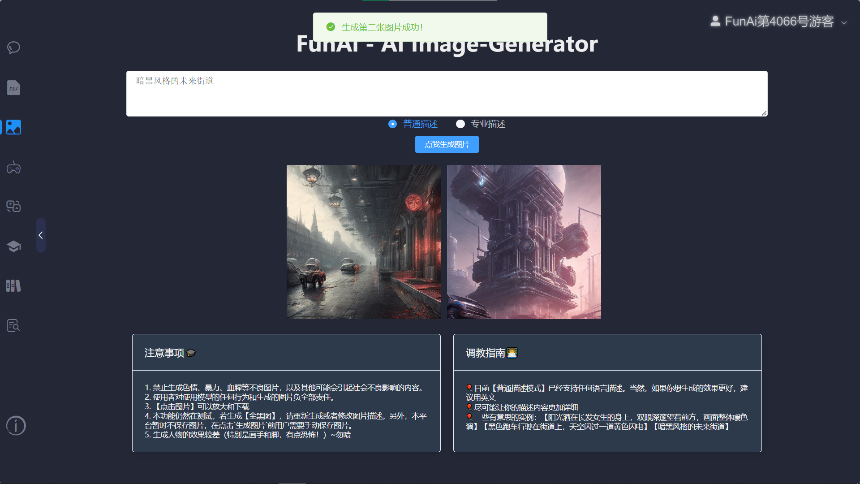Select the 普通描述 radio button
This screenshot has height=484, width=860.
pyautogui.click(x=392, y=124)
